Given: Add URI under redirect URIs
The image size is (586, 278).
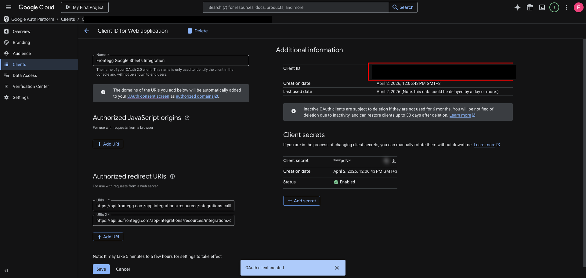Looking at the screenshot, I should (108, 237).
